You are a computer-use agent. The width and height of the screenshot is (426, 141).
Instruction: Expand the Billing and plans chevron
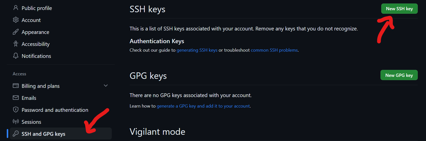(106, 86)
